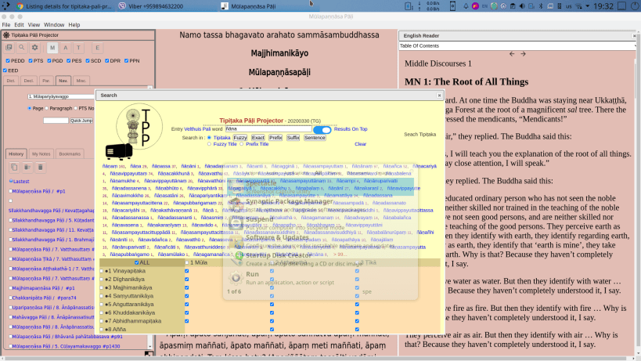Screen dimensions: 641x361
Task: Click the Clear link in Search dialog
Action: pos(360,144)
